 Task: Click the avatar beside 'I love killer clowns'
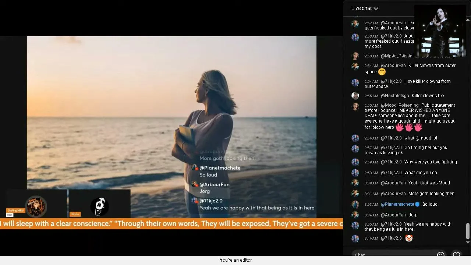coord(355,82)
